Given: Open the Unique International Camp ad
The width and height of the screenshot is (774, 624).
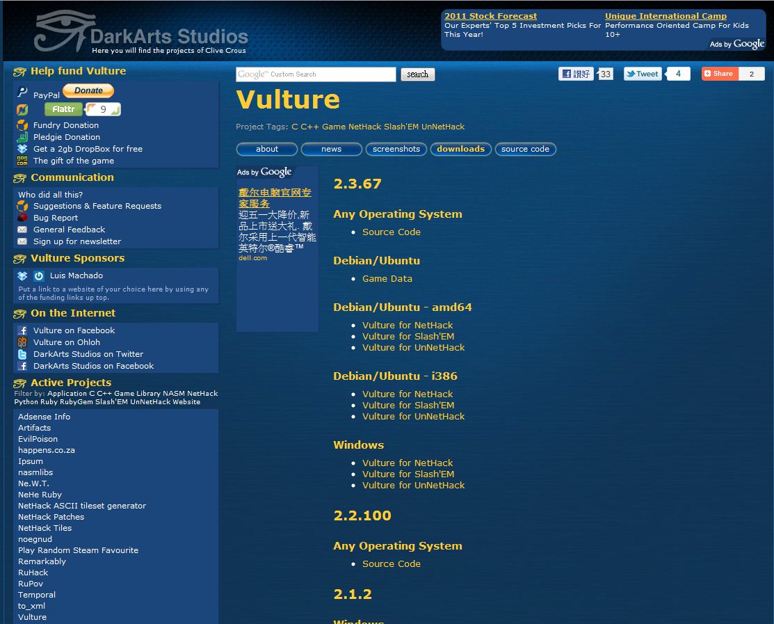Looking at the screenshot, I should tap(666, 16).
